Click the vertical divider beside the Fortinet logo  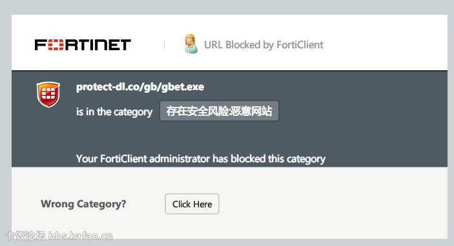(x=164, y=45)
